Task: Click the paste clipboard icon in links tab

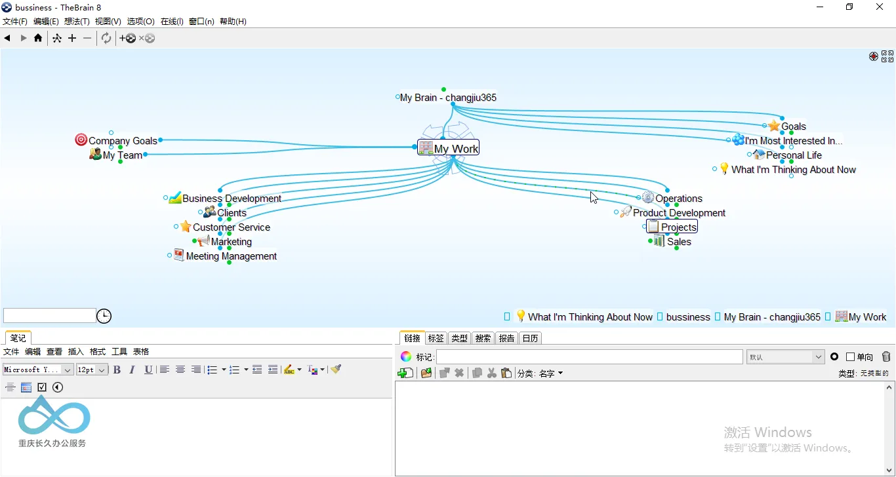Action: coord(506,373)
